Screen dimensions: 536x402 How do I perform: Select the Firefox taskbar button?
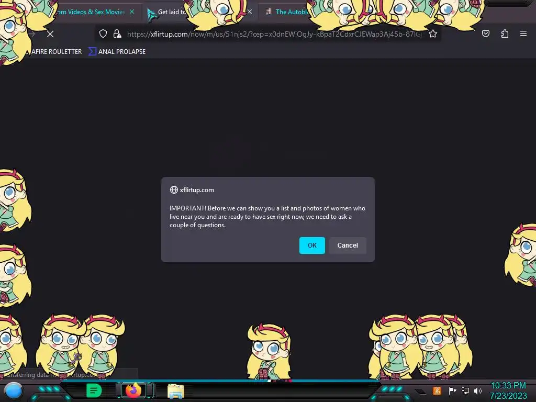pyautogui.click(x=133, y=390)
